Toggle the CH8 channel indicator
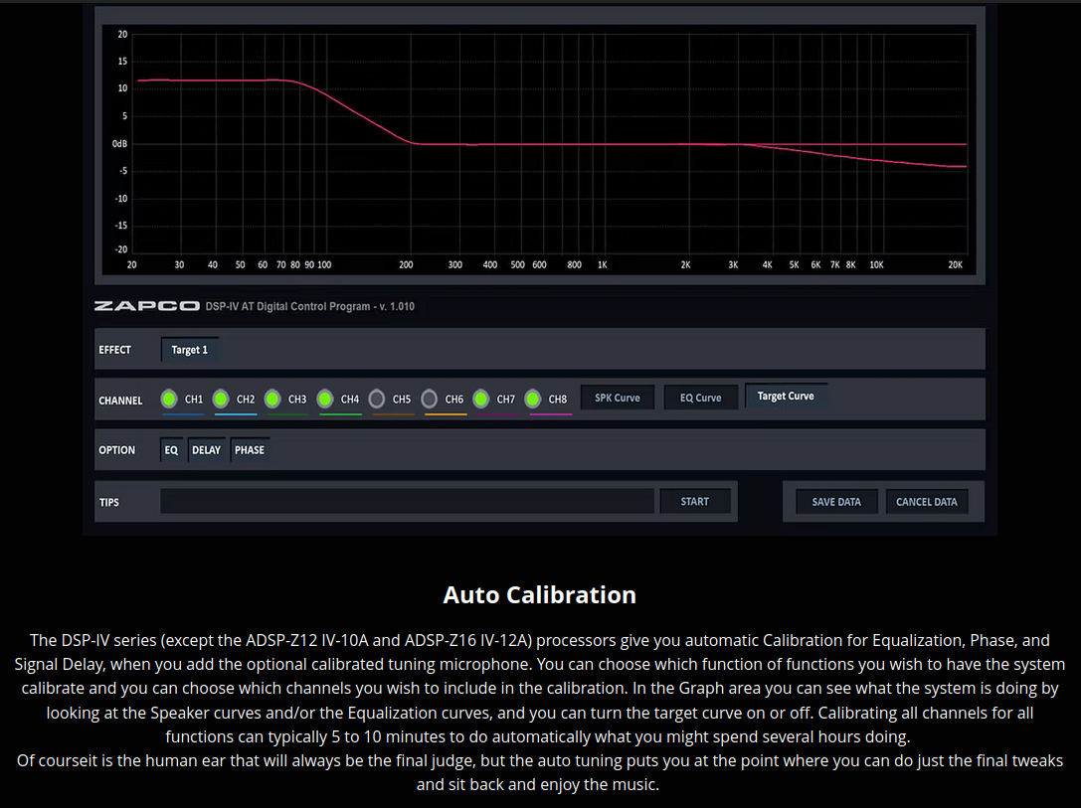The image size is (1081, 808). pyautogui.click(x=533, y=399)
